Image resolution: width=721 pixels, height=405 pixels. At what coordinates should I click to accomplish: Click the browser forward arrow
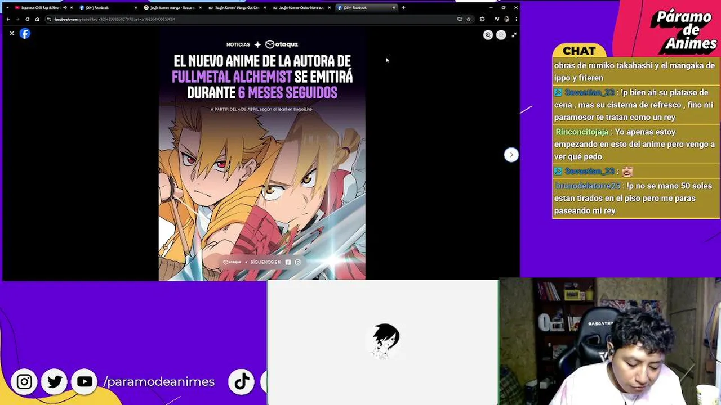(17, 19)
